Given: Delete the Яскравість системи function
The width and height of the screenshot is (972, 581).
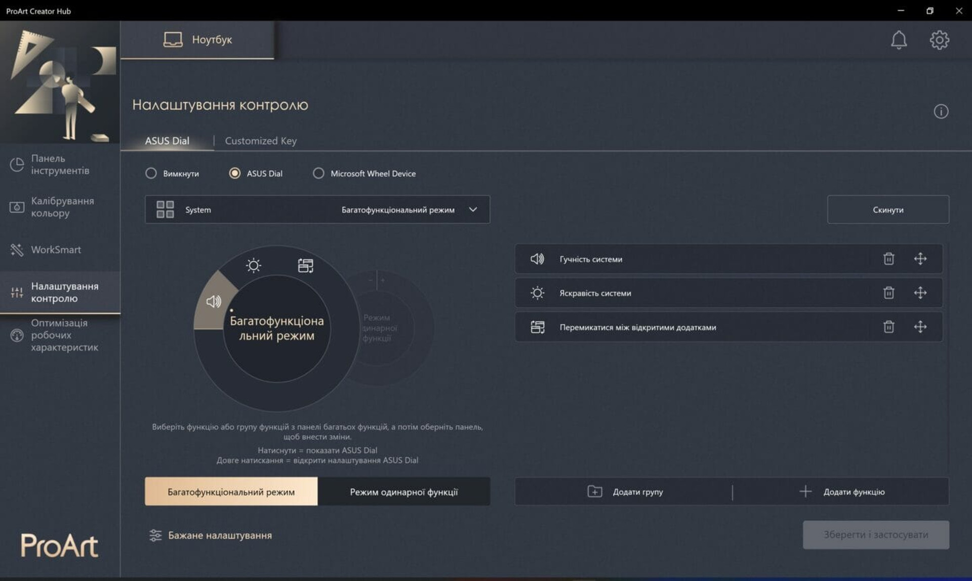Looking at the screenshot, I should [888, 293].
